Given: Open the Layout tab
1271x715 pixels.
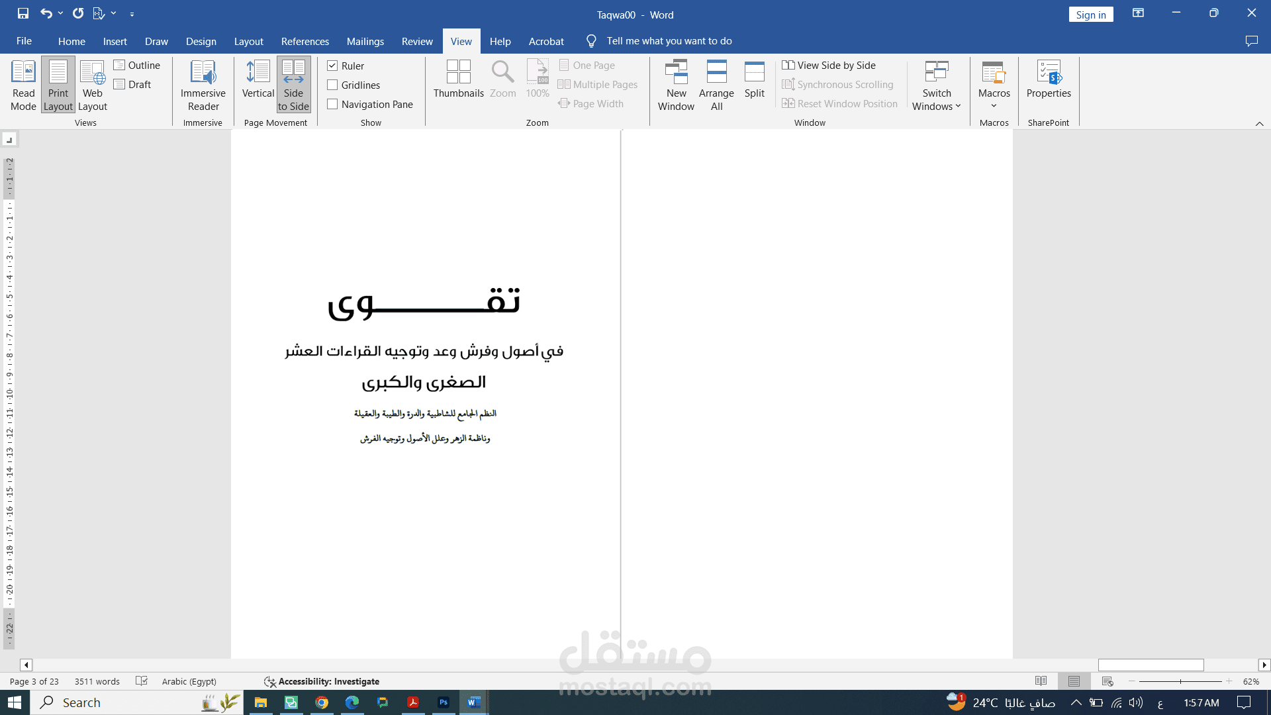Looking at the screenshot, I should point(248,41).
